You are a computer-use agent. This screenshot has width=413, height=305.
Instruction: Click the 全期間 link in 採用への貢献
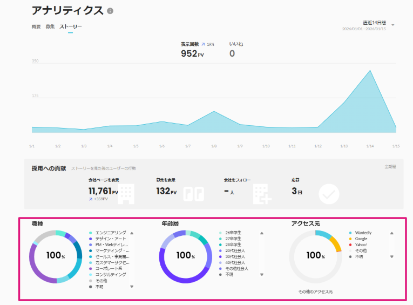390,167
